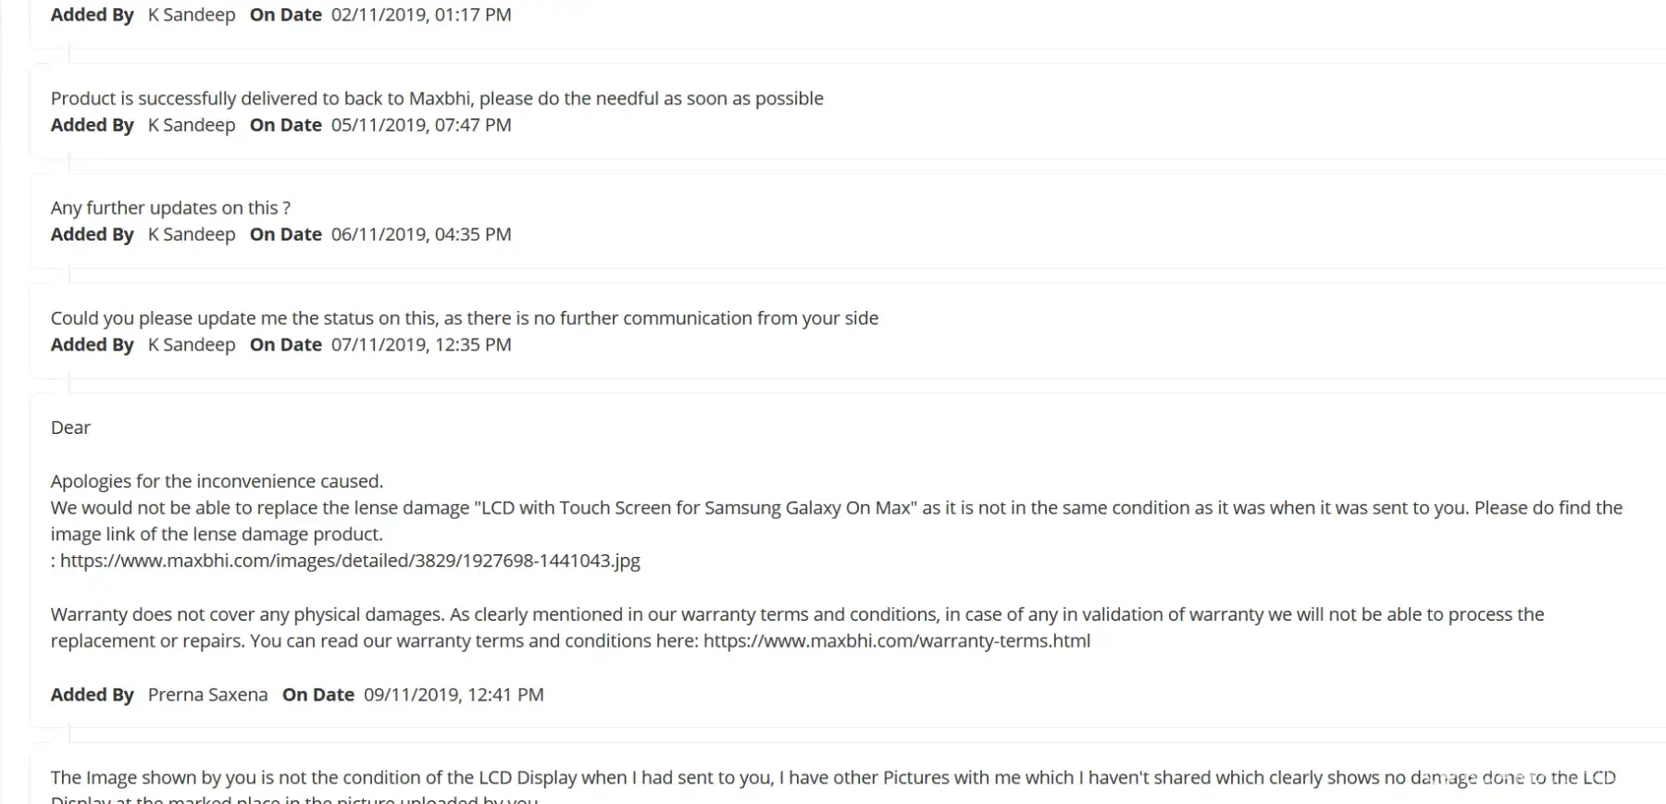Click K Sandeep on the 05/11/2019 comment
The height and width of the screenshot is (804, 1666).
(192, 125)
